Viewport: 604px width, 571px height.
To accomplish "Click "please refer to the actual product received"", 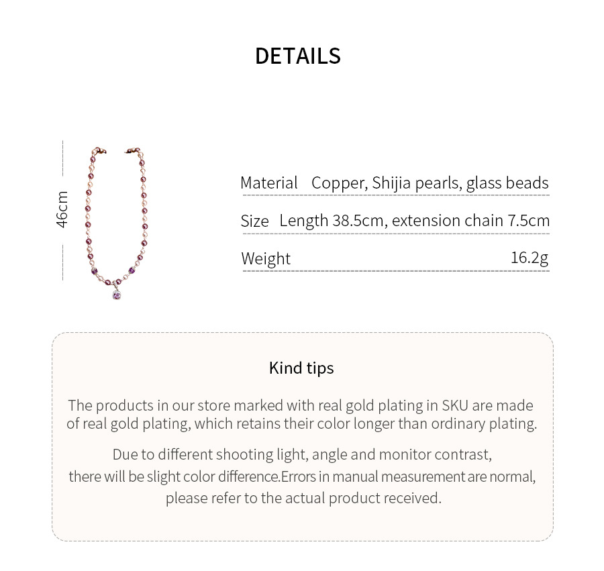I will (x=303, y=498).
